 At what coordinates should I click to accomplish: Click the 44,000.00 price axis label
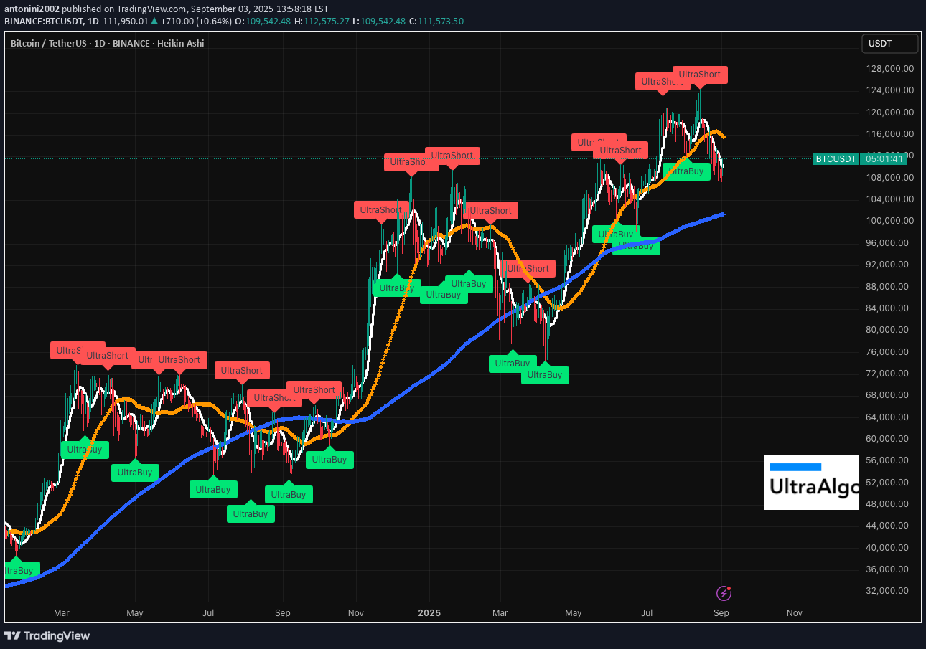pos(889,526)
